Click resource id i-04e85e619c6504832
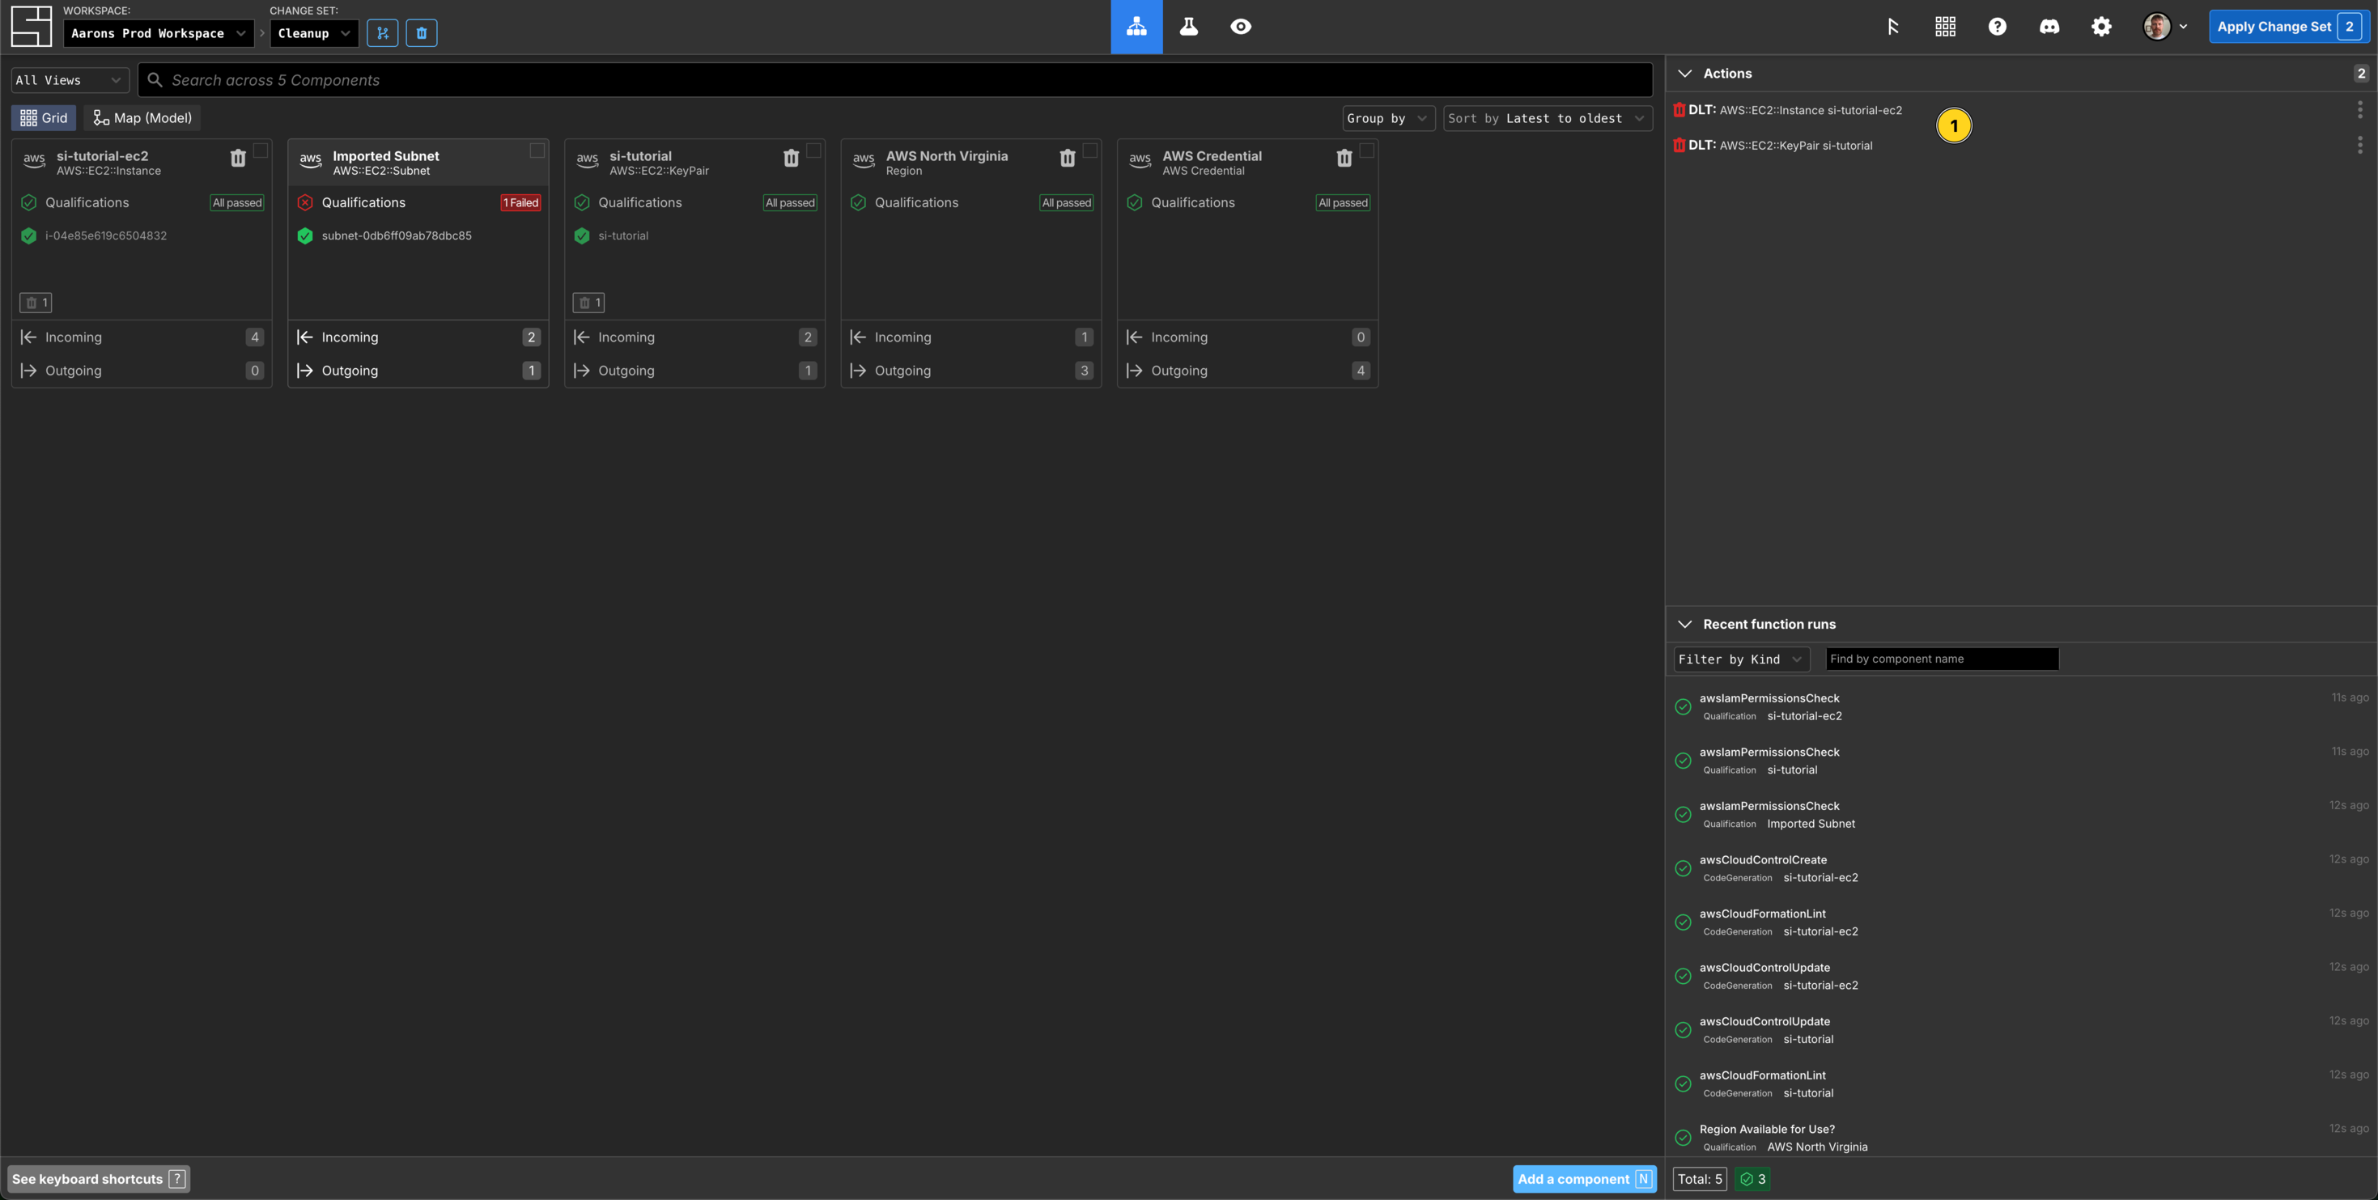Viewport: 2378px width, 1200px height. coord(106,236)
